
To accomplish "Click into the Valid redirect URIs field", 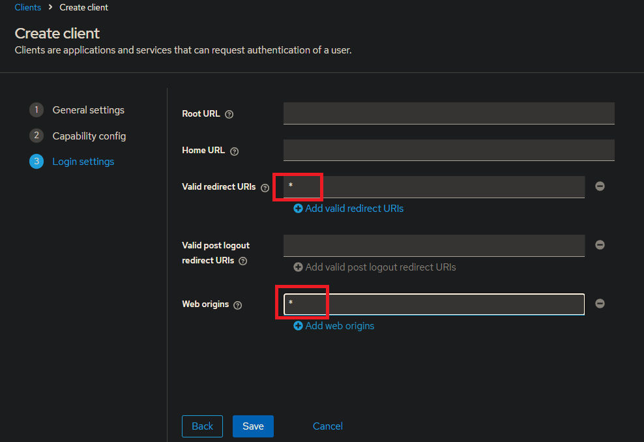I will click(434, 186).
